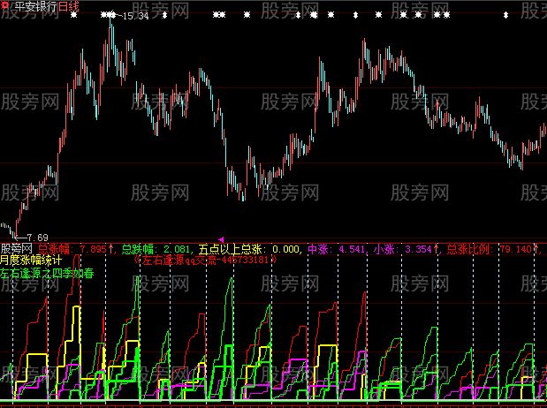Click the 股旁网 label at indicator panel corner
This screenshot has height=408, width=547.
click(18, 249)
